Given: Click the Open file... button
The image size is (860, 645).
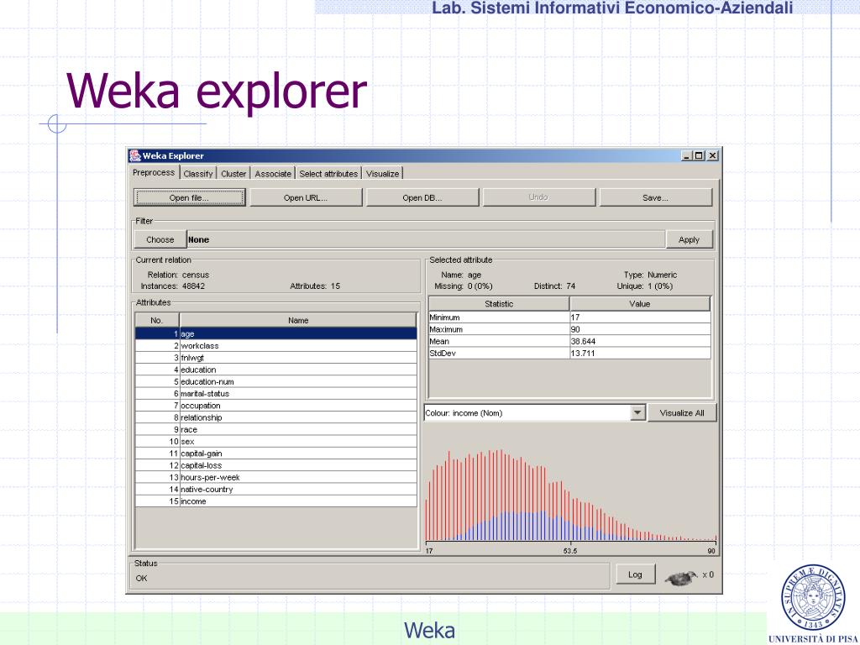Looking at the screenshot, I should pos(189,197).
